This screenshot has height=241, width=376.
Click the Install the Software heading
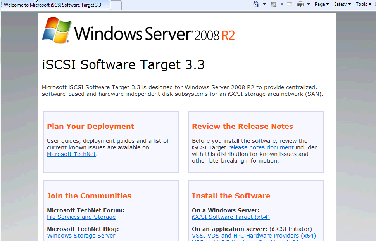pyautogui.click(x=231, y=196)
